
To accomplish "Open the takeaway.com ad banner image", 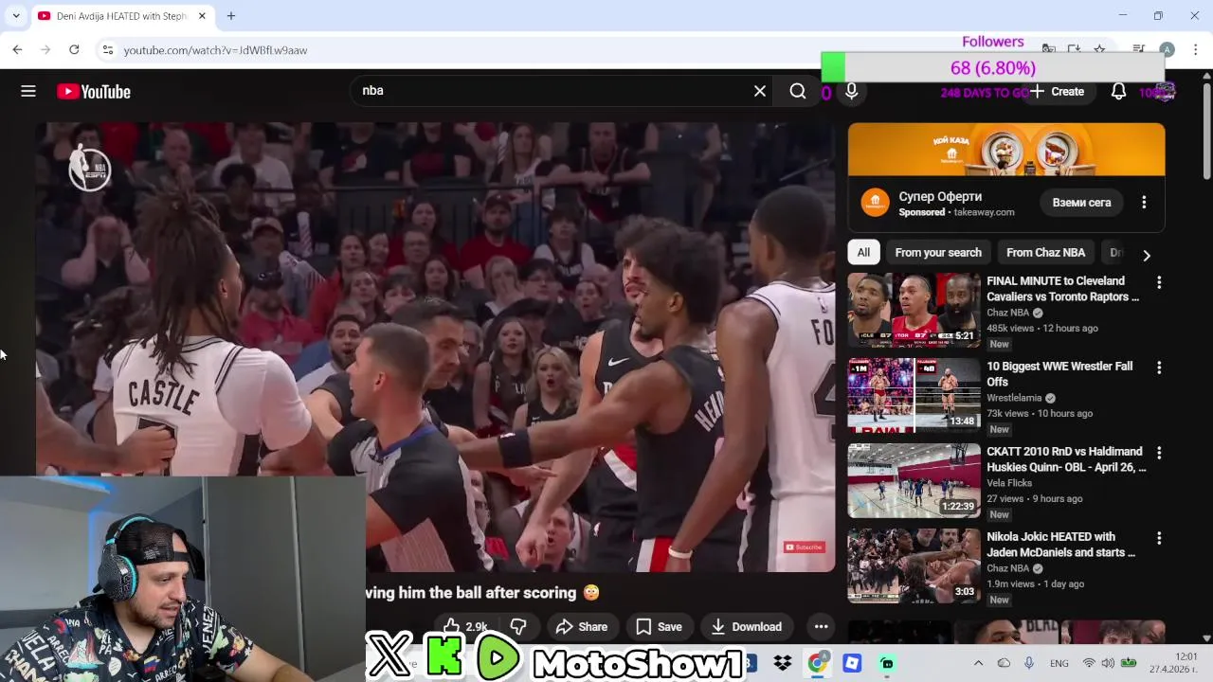I will [1006, 150].
